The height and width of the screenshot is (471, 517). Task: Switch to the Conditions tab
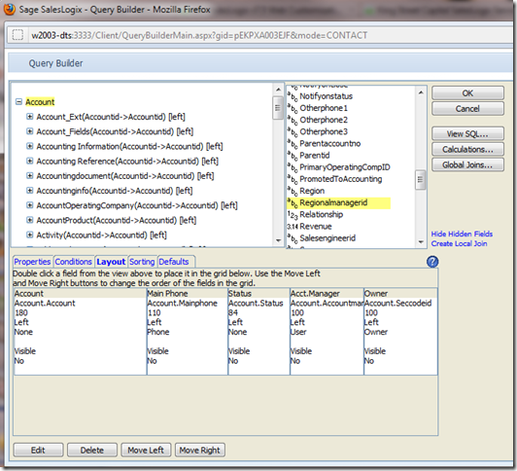point(73,262)
